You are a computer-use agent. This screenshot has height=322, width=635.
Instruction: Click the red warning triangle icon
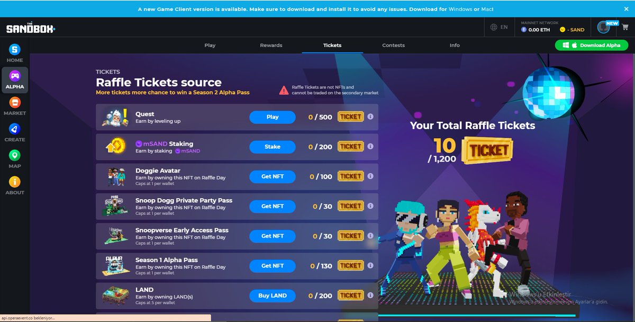click(284, 90)
